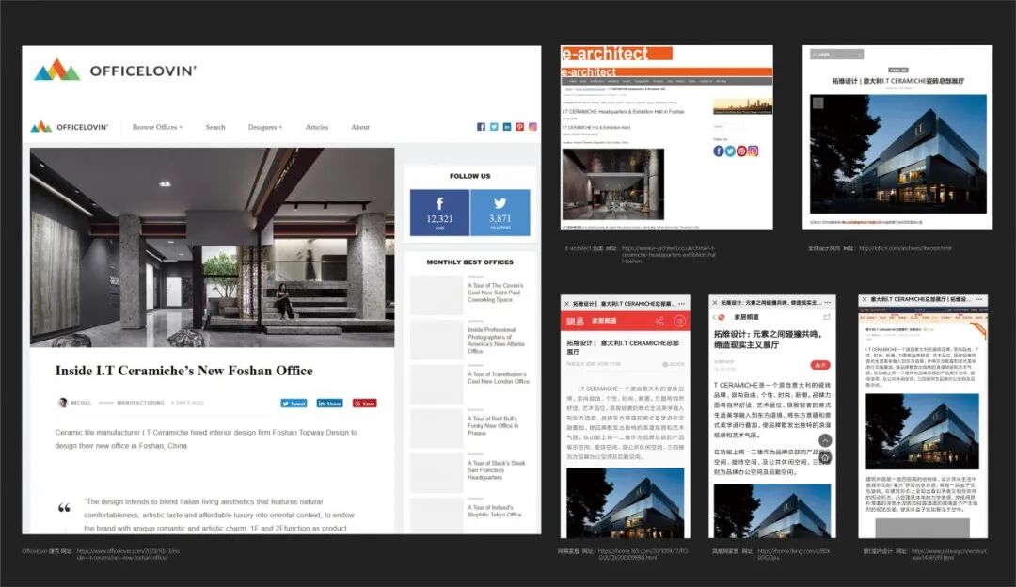
Task: Close the rightmost mobile page with the X
Action: (x=863, y=299)
